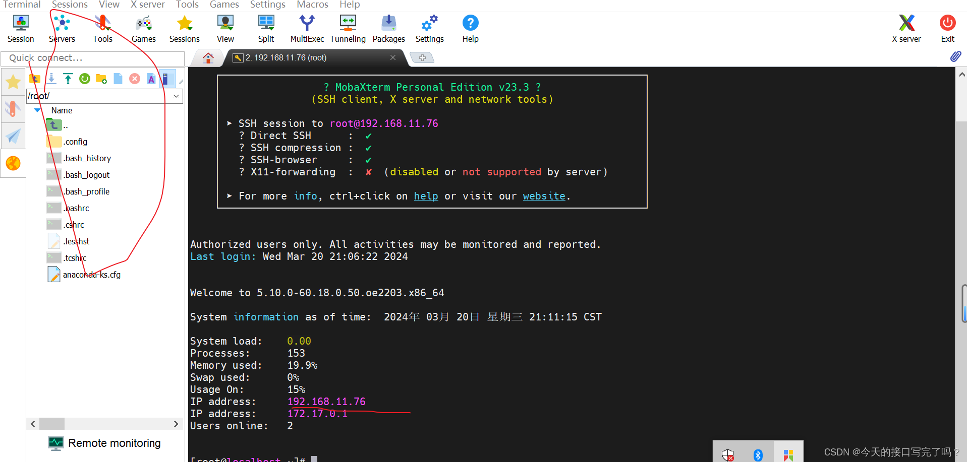Toggle the sidebar star favorites panel
This screenshot has width=967, height=462.
pyautogui.click(x=13, y=82)
